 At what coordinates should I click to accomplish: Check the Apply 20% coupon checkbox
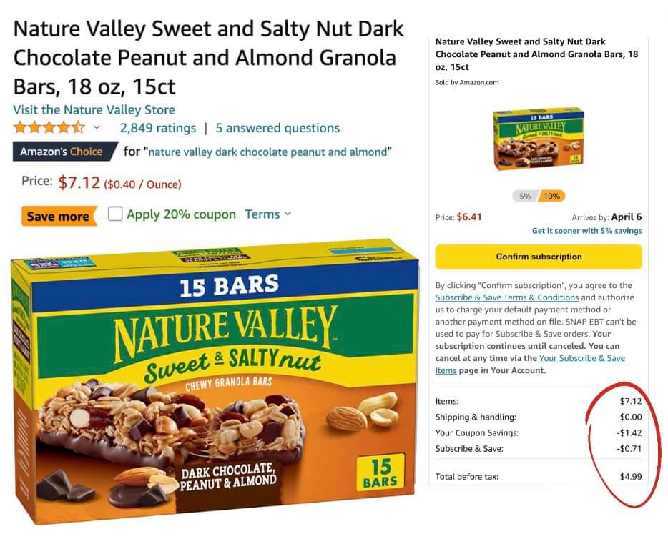click(x=115, y=214)
